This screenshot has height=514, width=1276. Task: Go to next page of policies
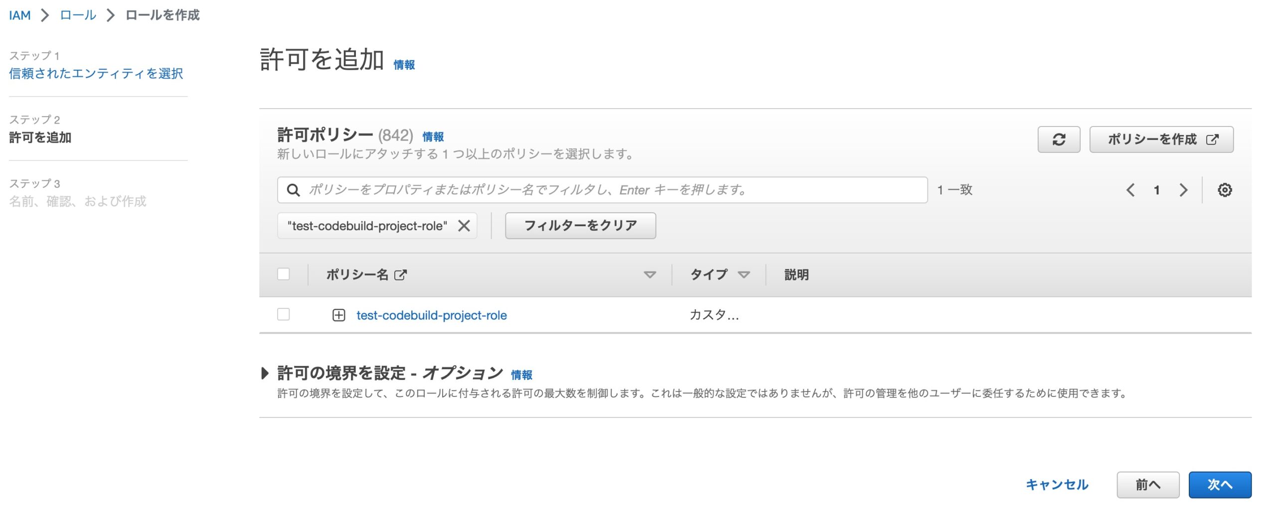[1183, 190]
